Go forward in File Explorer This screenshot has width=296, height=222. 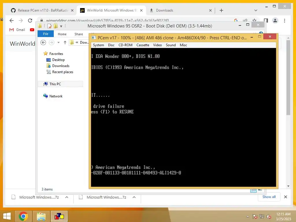tap(51, 42)
